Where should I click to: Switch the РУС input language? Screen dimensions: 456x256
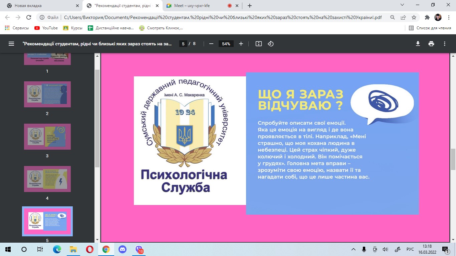tap(410, 249)
